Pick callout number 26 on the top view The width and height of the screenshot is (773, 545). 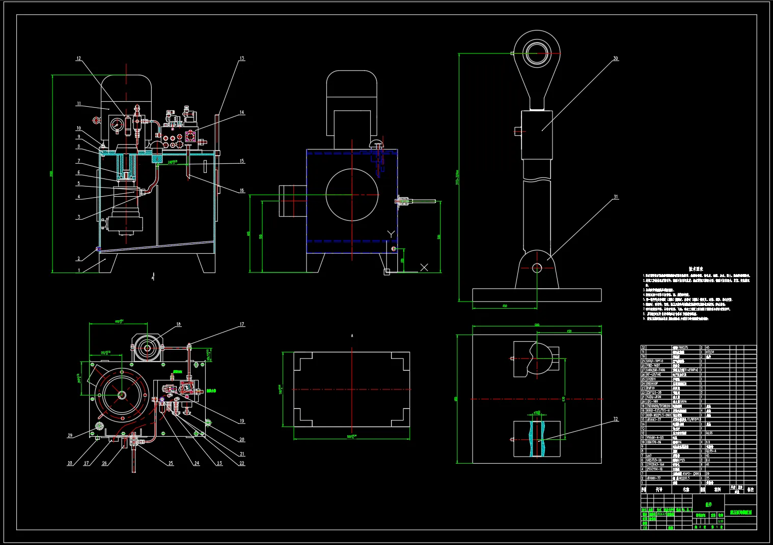coord(104,463)
